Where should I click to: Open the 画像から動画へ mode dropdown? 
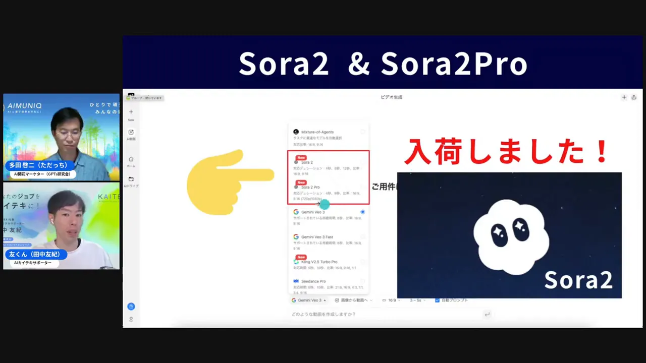(353, 300)
